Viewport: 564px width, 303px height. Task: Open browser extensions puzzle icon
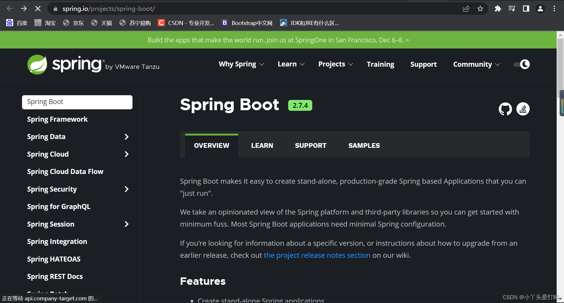coord(498,9)
